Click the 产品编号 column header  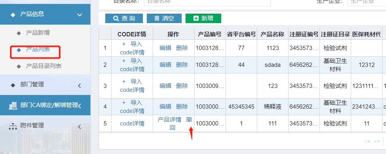(210, 34)
